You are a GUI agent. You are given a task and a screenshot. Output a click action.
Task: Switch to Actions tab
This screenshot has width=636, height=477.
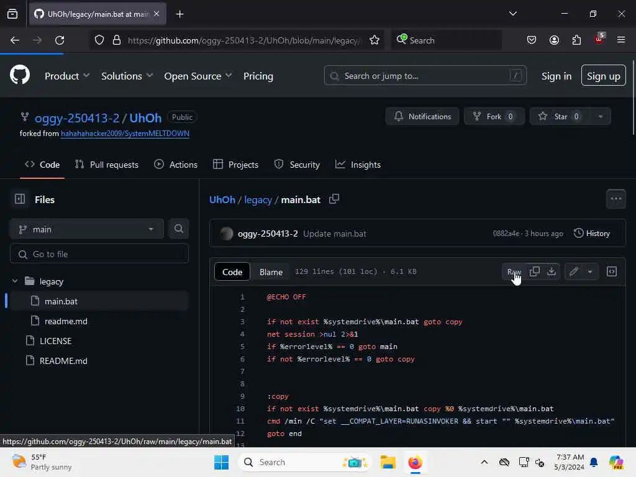click(x=176, y=164)
